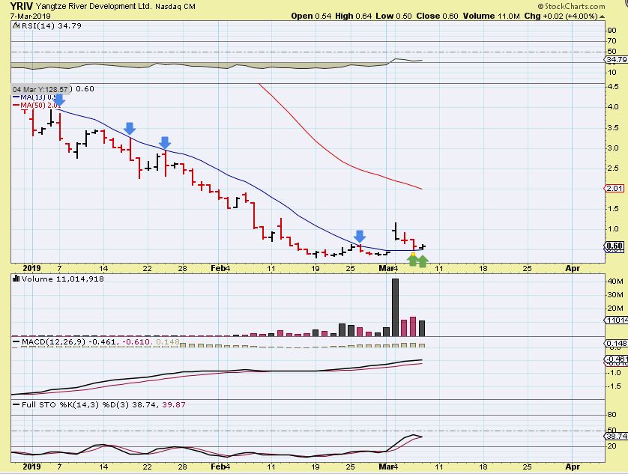Click the 90 level on the RSI axis
The image size is (628, 474).
[x=612, y=31]
